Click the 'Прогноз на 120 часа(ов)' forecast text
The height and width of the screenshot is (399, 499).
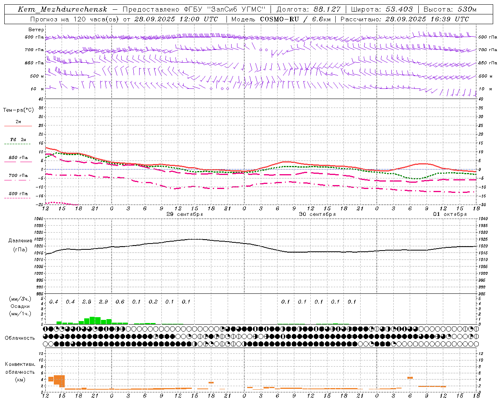pos(74,19)
